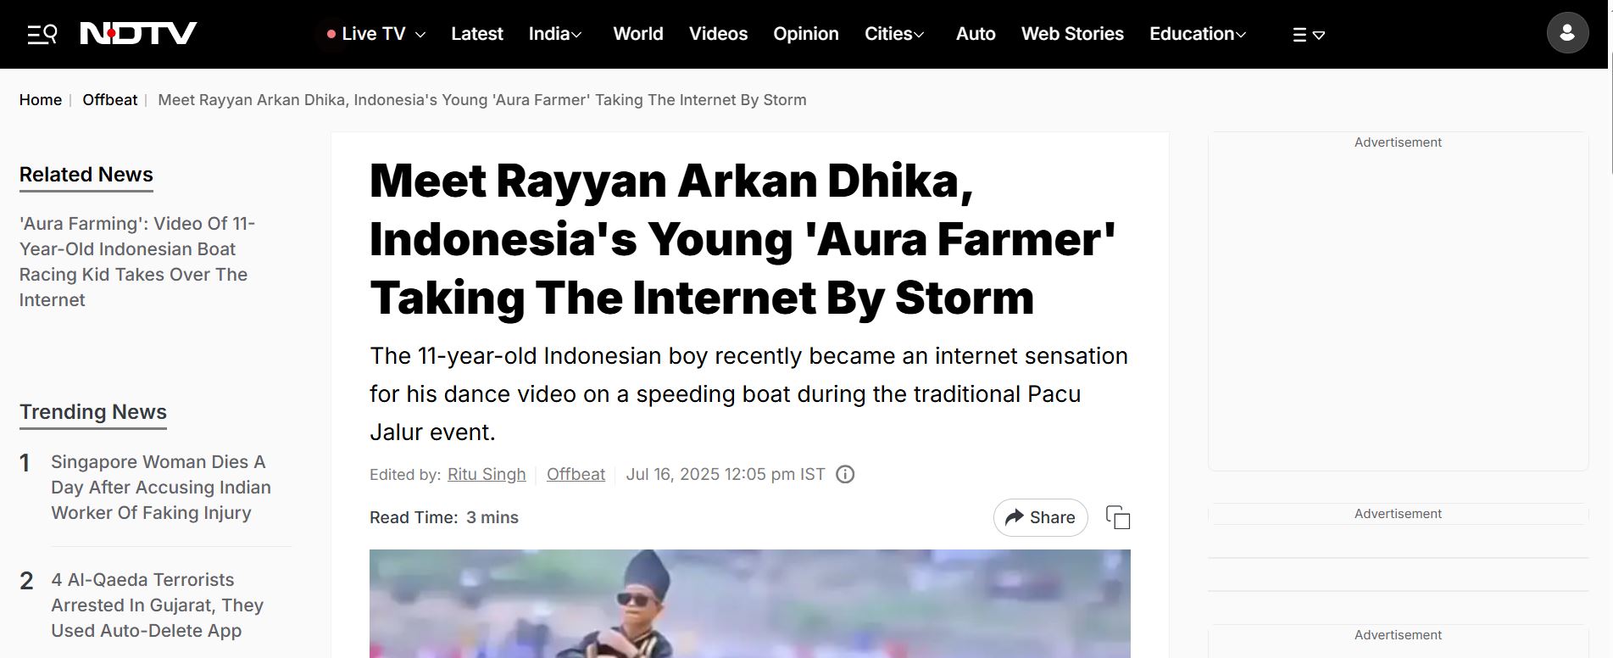Open the hamburger search menu icon
The image size is (1613, 658).
[42, 34]
